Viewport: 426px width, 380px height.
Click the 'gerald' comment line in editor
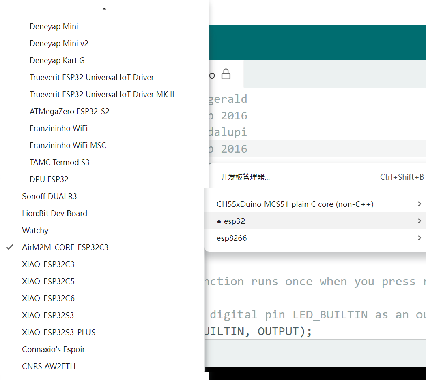point(228,99)
